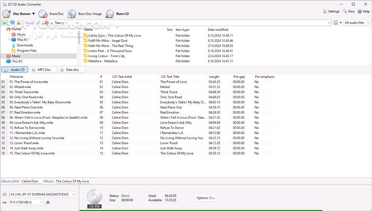Click length value 04:09.08 for Love Doesn't Ask Why
The image size is (372, 211).
click(214, 123)
